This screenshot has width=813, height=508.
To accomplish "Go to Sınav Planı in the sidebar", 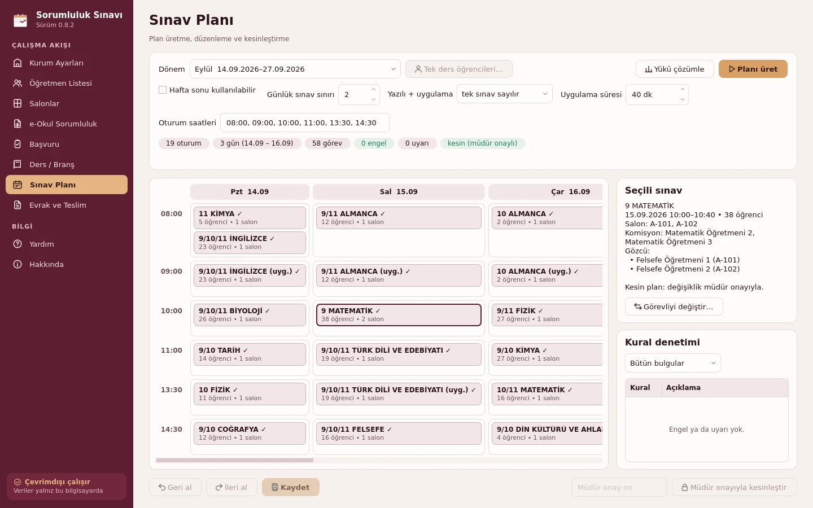I will click(x=67, y=185).
